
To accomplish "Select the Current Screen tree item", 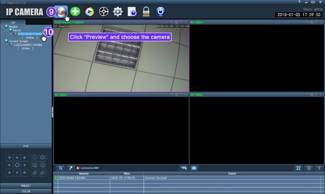I will click(19, 41).
